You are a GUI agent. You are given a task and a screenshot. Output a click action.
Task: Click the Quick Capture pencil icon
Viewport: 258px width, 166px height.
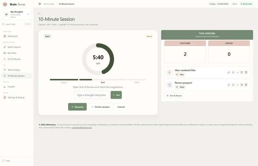click(5, 47)
